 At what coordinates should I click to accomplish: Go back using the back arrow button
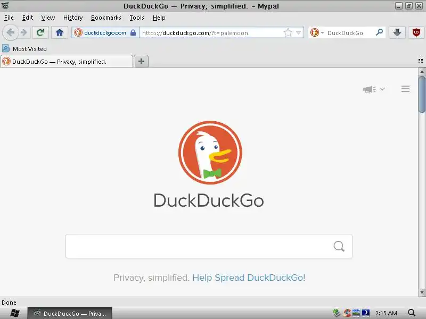(x=10, y=32)
